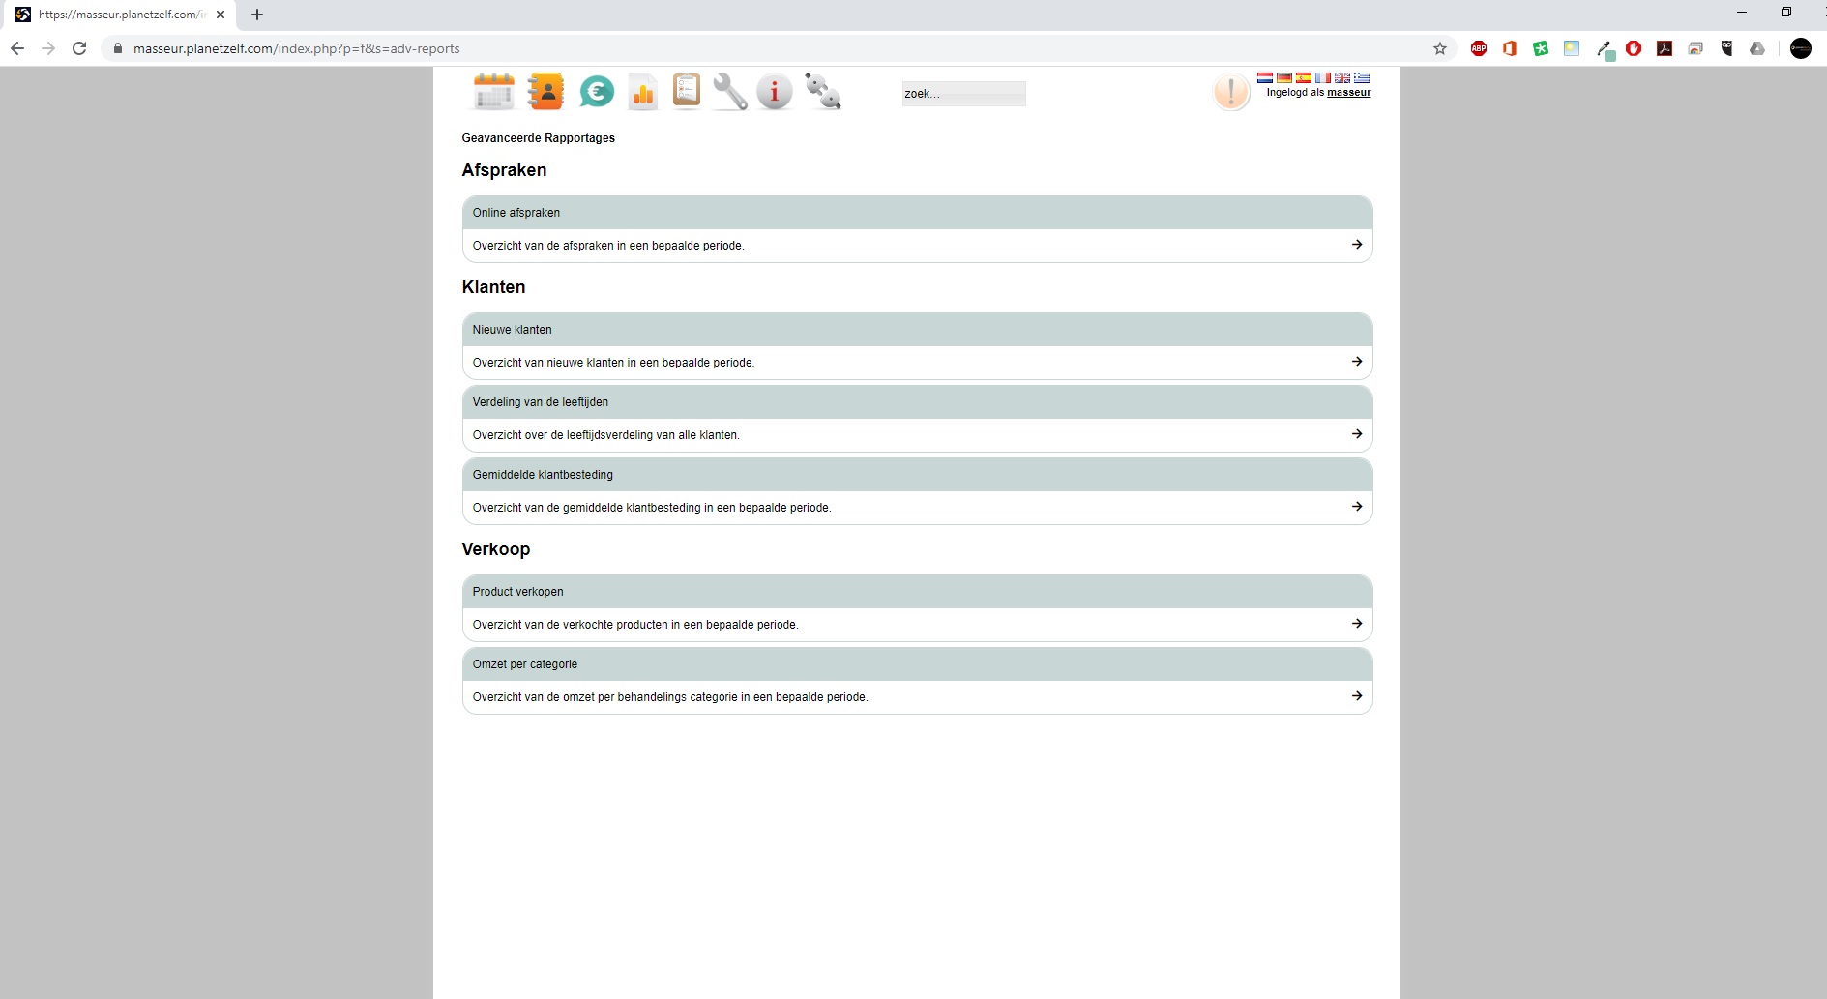
Task: Bookmark this page with the star
Action: point(1439,48)
